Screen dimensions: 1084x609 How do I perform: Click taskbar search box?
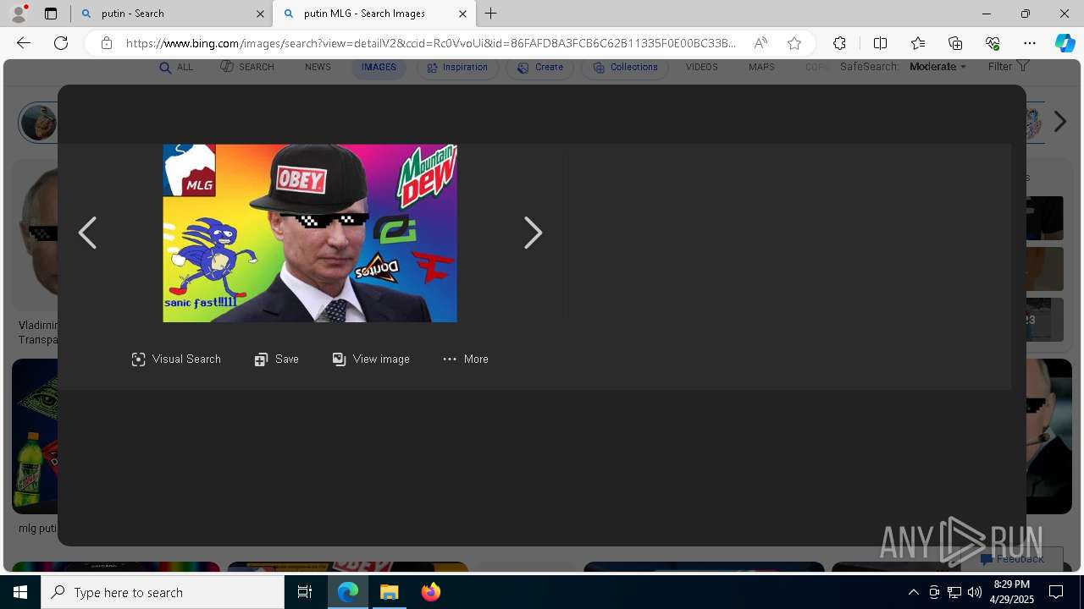[x=163, y=592]
